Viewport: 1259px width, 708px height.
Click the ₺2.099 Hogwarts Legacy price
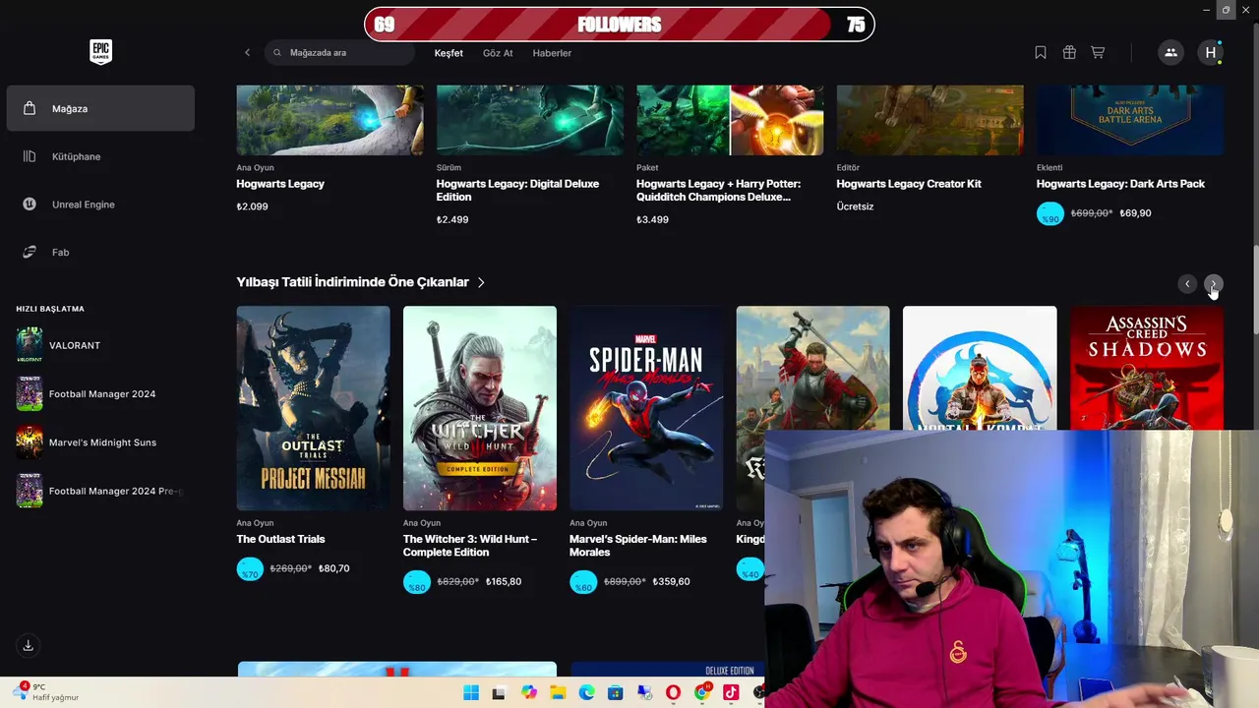click(252, 206)
